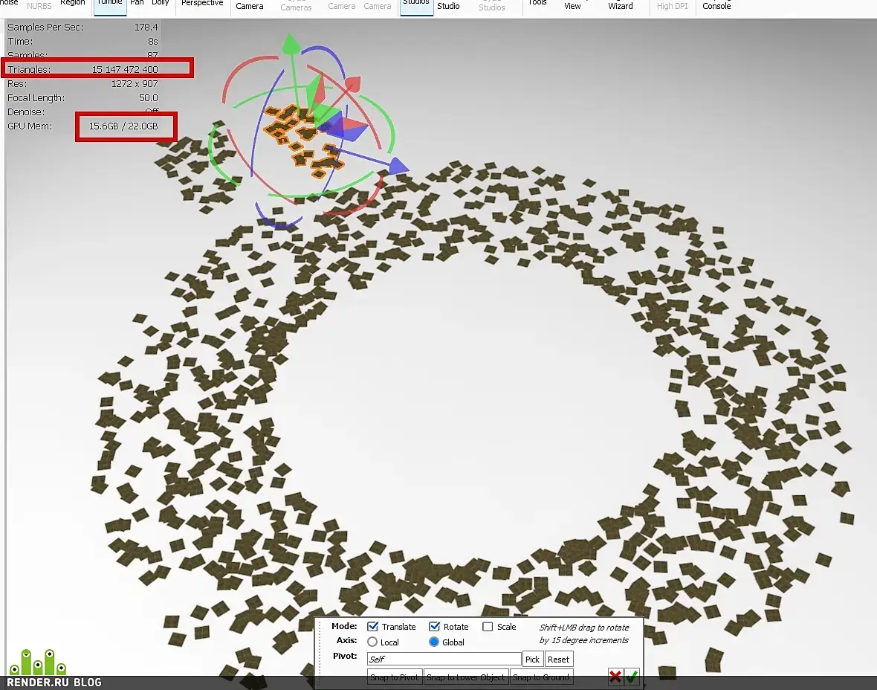This screenshot has height=690, width=877.
Task: Click Snap to Lower Object button
Action: tap(466, 677)
